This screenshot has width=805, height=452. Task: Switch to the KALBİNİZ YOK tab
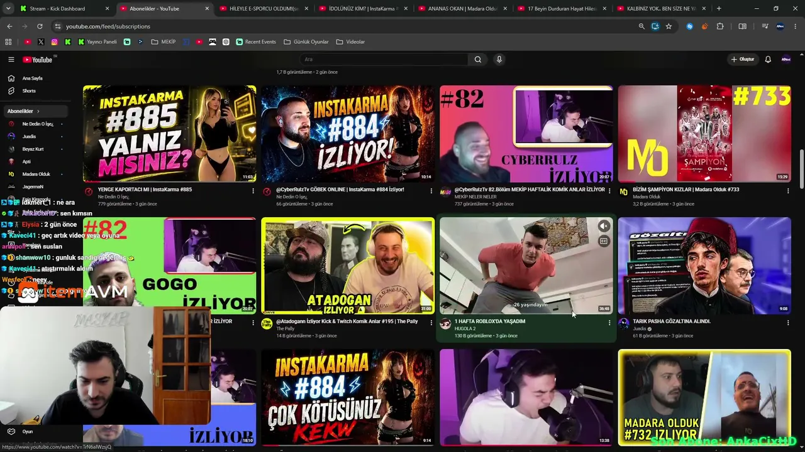(x=663, y=9)
